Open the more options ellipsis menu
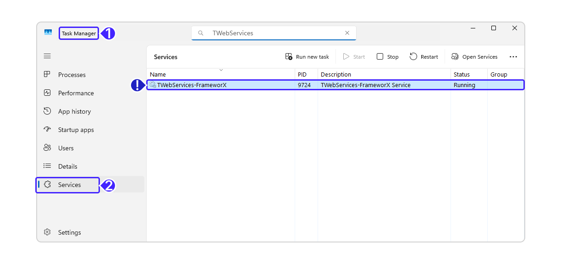561x264 pixels. click(x=513, y=57)
